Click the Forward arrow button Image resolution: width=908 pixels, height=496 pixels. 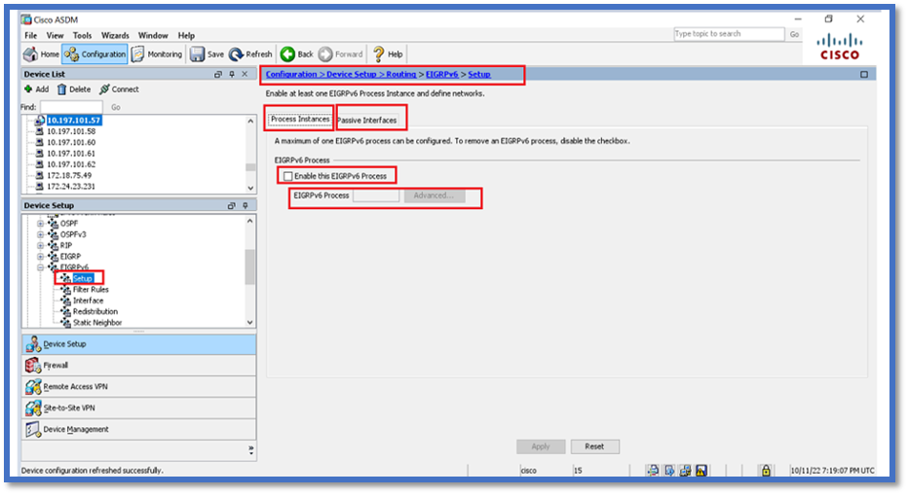tap(341, 54)
